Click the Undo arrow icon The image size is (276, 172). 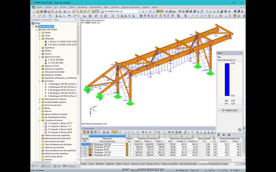[65, 11]
